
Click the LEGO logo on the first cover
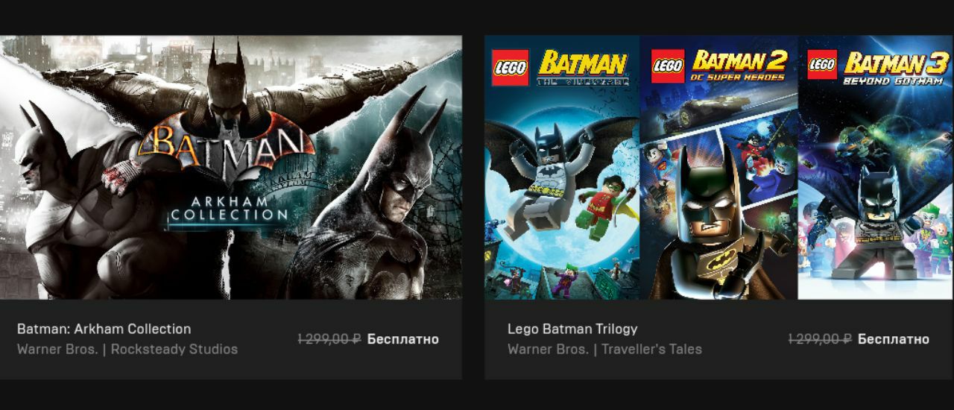511,67
